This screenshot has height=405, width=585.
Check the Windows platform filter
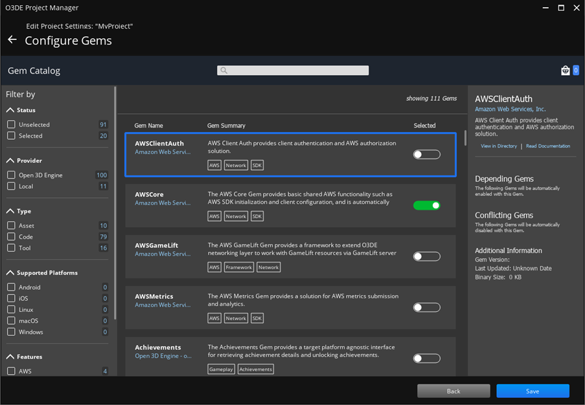click(x=11, y=332)
